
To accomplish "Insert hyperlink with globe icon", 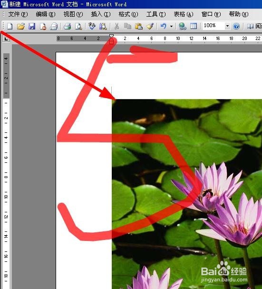I will tap(182, 26).
